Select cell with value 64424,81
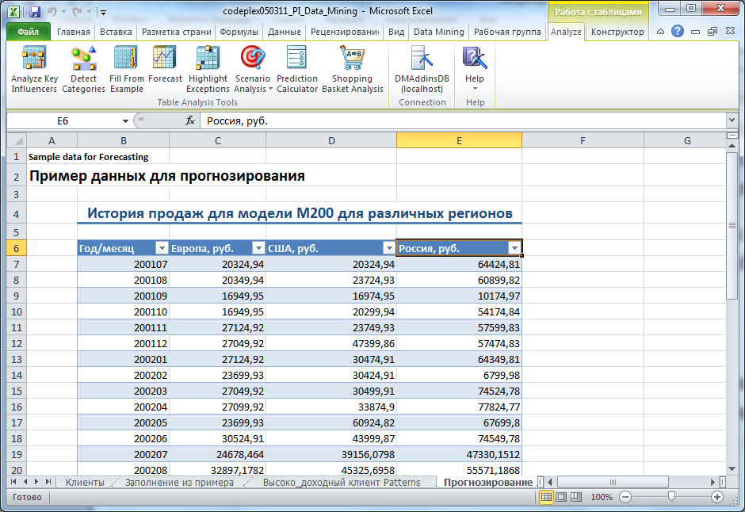 [459, 264]
